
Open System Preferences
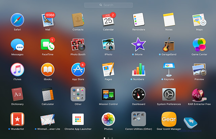[x=169, y=94]
